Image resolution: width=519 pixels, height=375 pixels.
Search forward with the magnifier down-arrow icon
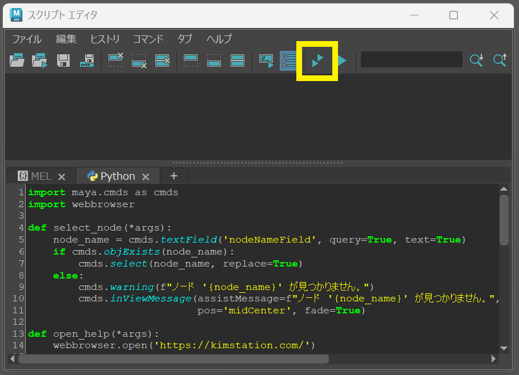tap(477, 61)
